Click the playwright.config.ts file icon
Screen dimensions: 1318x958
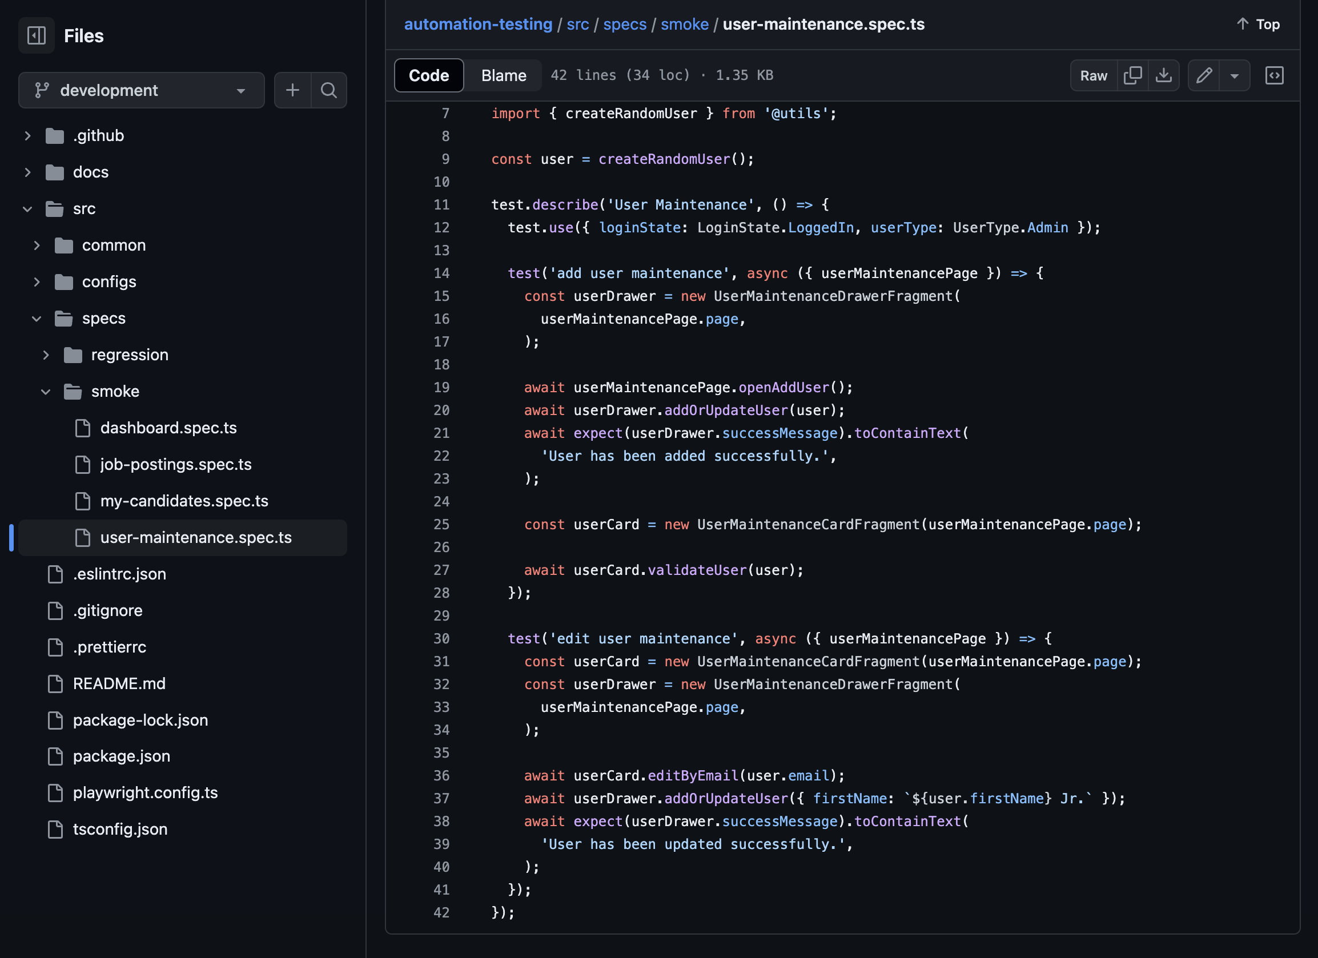[55, 792]
